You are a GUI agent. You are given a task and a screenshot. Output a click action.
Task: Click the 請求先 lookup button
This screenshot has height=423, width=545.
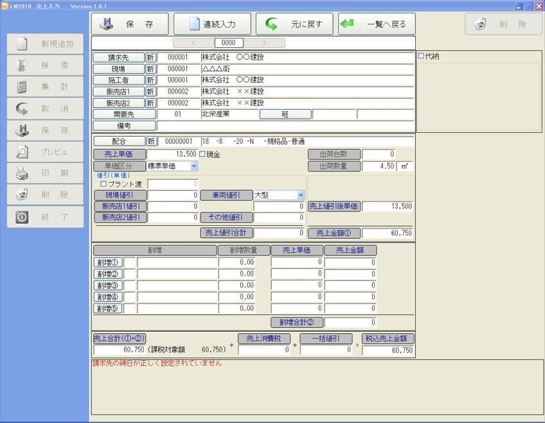tap(118, 58)
